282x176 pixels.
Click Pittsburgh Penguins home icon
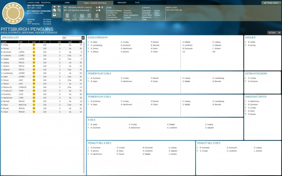[x=99, y=10]
